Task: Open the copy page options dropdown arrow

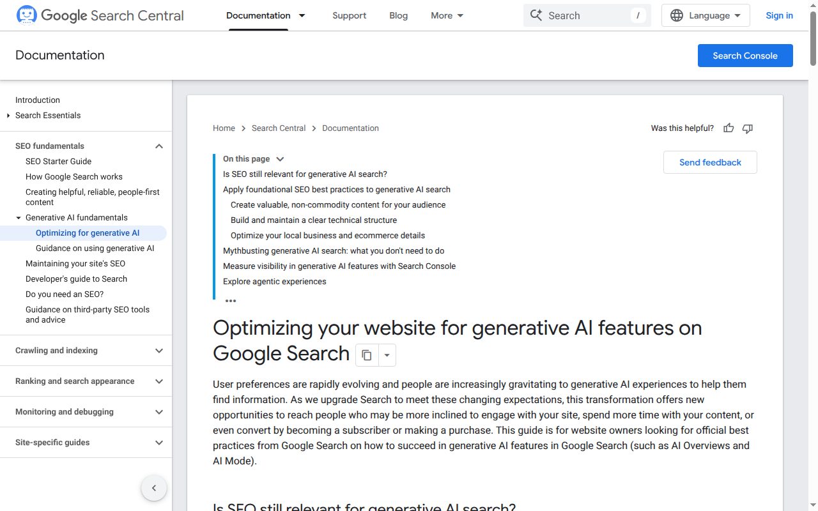Action: tap(387, 355)
